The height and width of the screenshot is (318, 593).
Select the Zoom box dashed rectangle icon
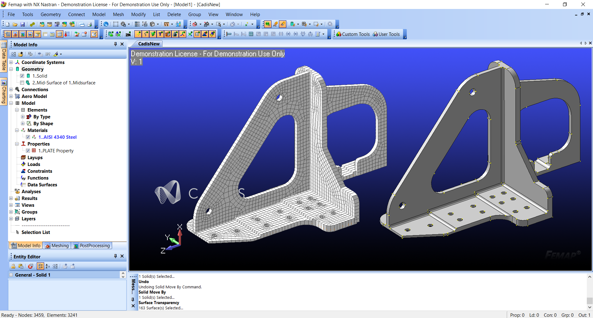pos(116,24)
